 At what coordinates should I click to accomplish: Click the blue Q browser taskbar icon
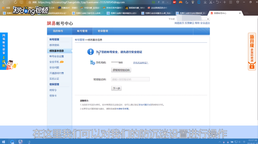click(x=12, y=142)
